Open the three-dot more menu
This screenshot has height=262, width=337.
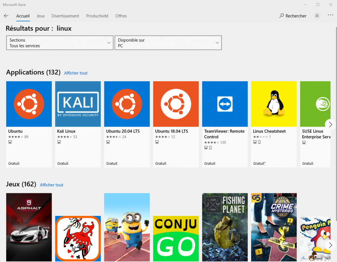(330, 15)
